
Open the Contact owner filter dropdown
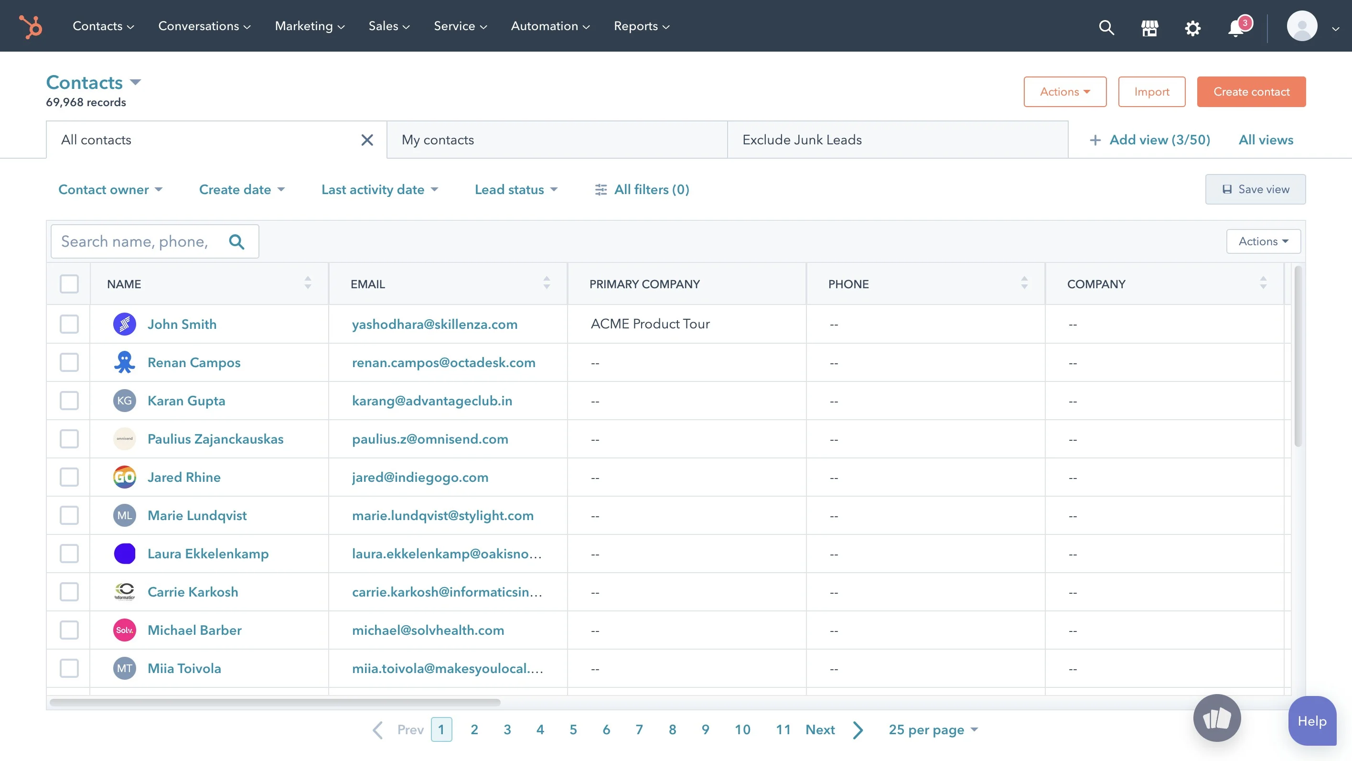[x=110, y=190]
